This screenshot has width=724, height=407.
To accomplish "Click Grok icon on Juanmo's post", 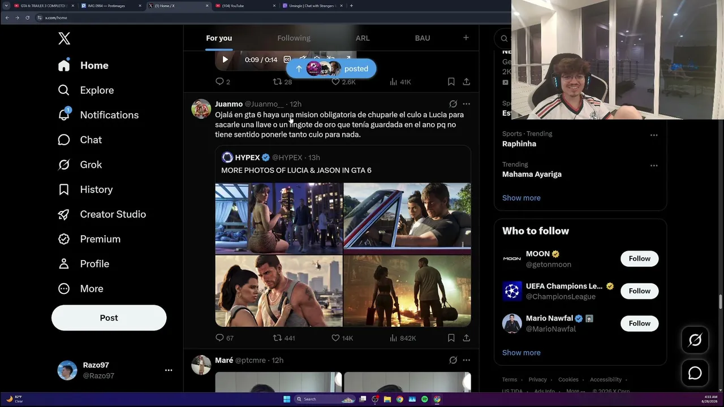I will click(453, 104).
